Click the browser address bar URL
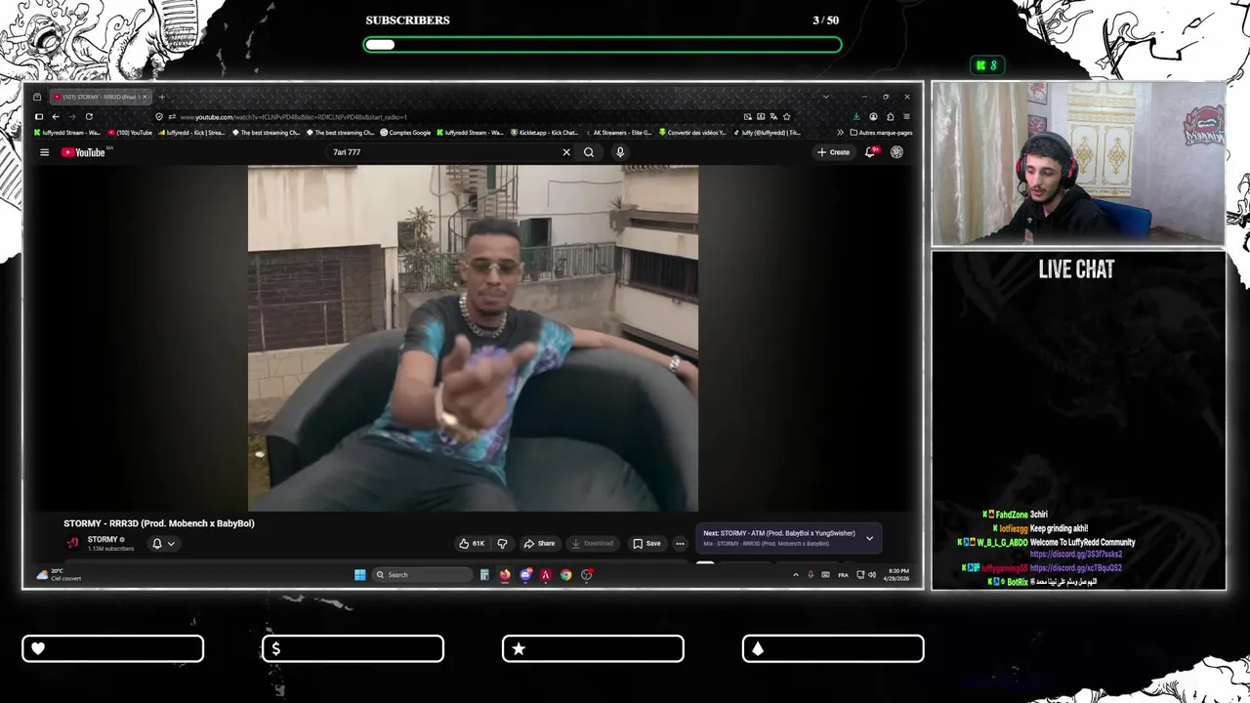The height and width of the screenshot is (703, 1250). pyautogui.click(x=293, y=117)
